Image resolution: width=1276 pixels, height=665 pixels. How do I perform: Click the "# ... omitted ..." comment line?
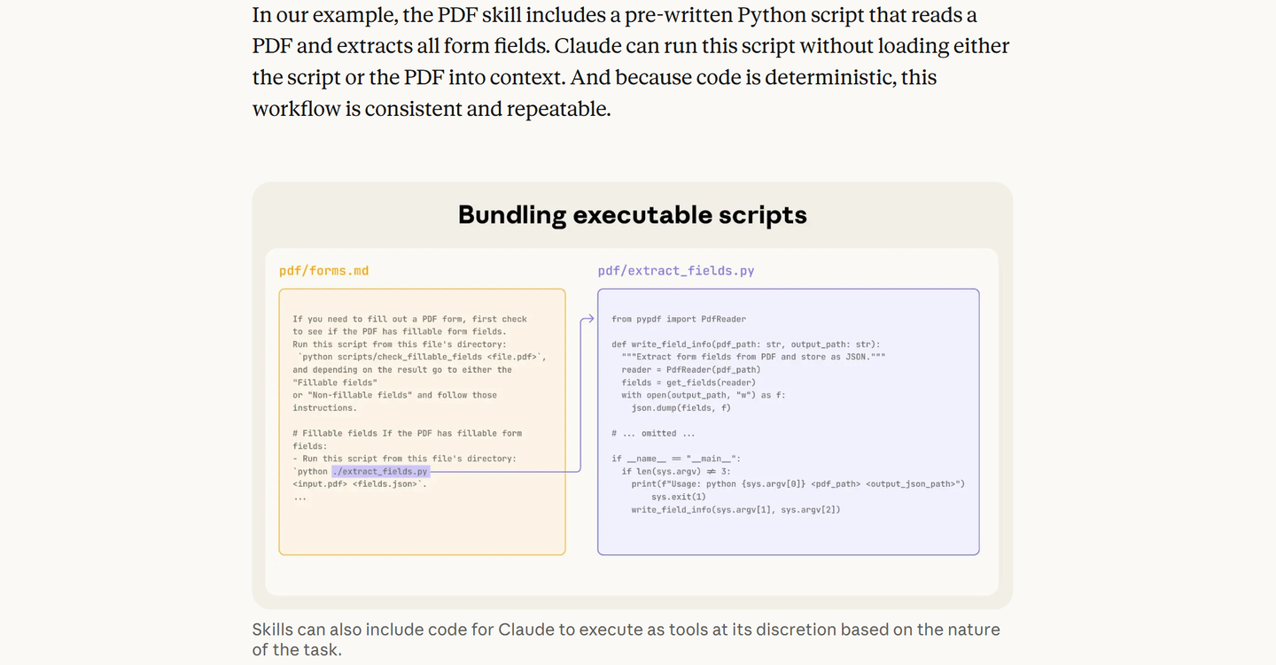point(654,433)
